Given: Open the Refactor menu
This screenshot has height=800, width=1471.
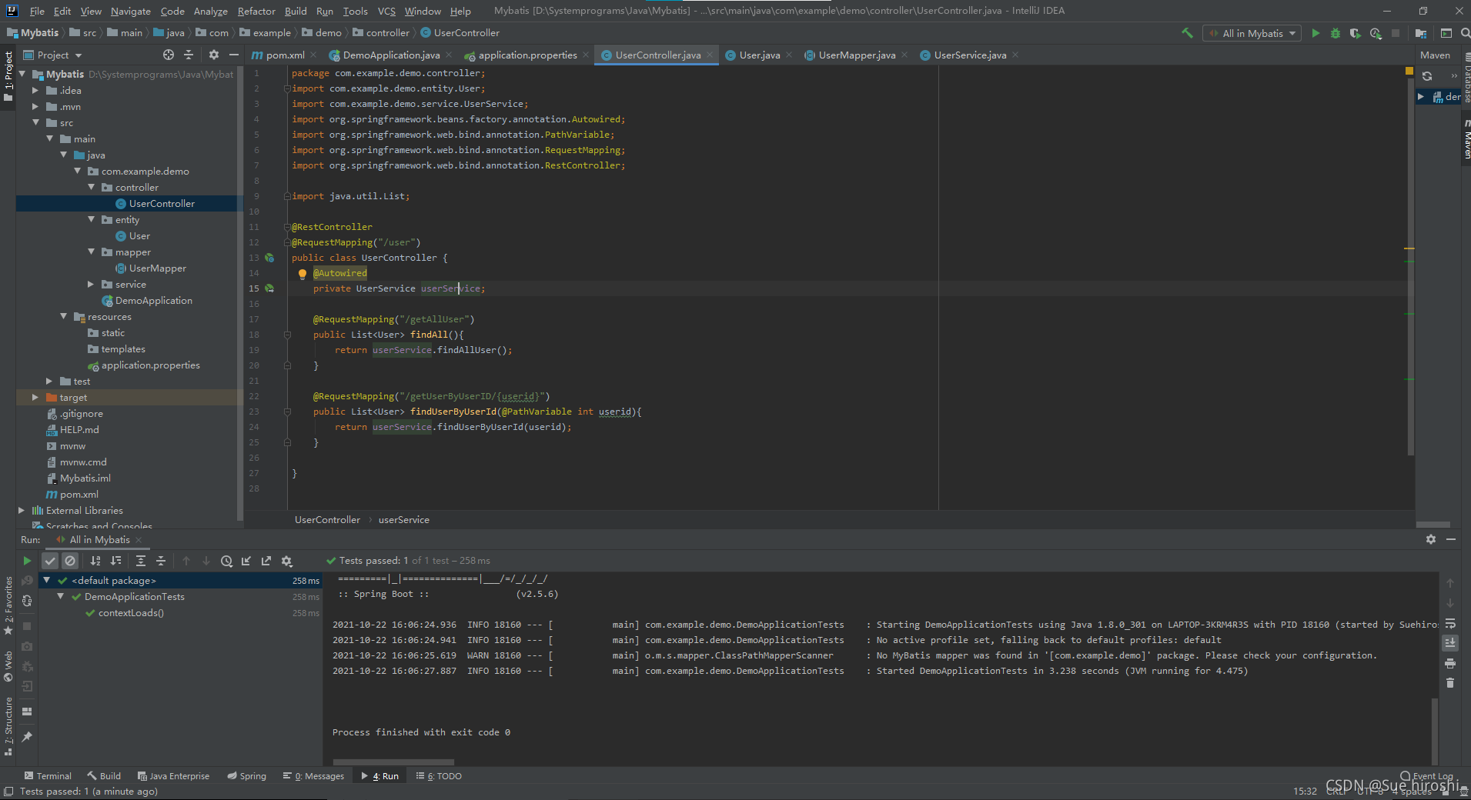Looking at the screenshot, I should pyautogui.click(x=256, y=11).
